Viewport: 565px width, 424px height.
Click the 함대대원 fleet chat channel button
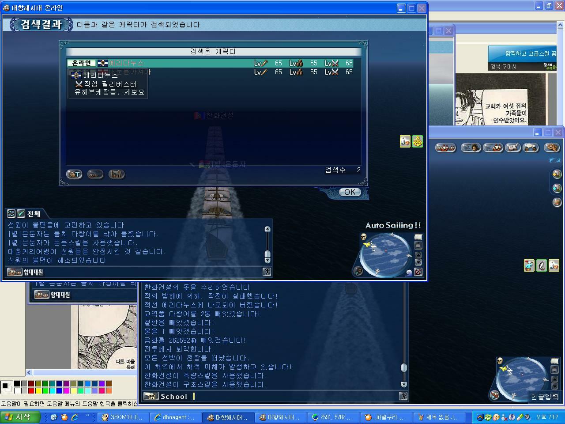26,272
